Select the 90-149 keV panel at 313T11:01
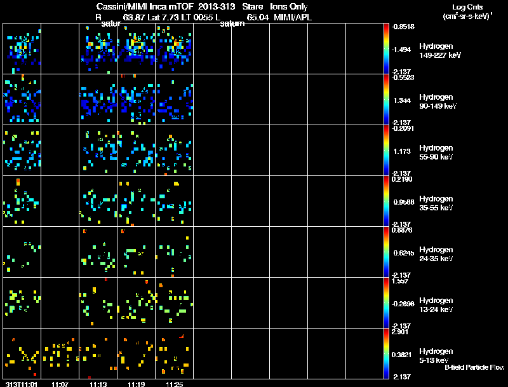 point(22,100)
